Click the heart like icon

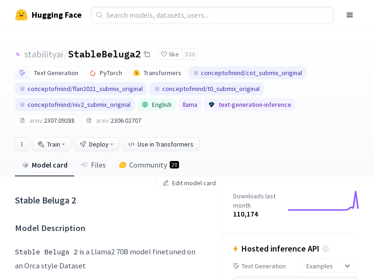point(164,54)
